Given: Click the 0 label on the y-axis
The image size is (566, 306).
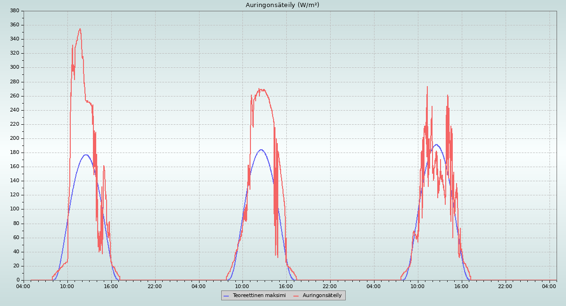Looking at the screenshot, I should pyautogui.click(x=17, y=280).
